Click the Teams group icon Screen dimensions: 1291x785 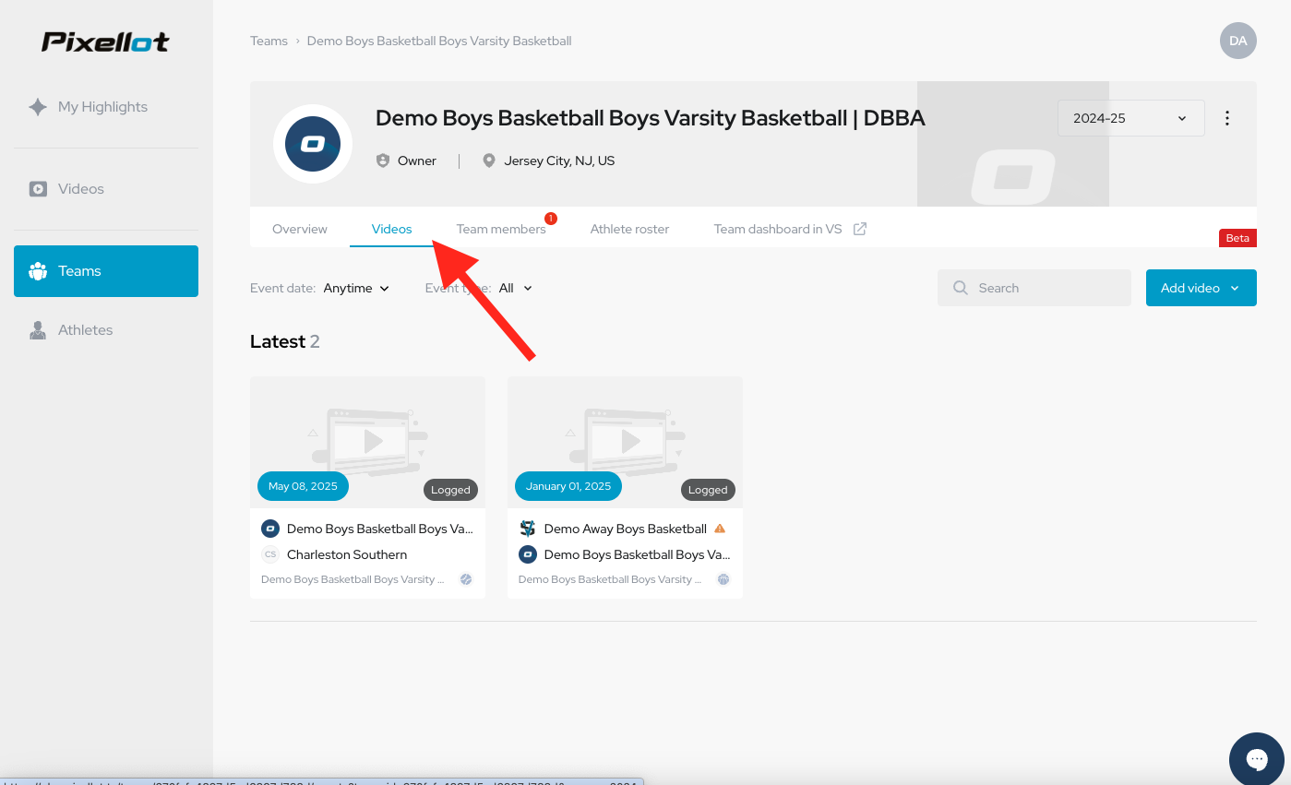pyautogui.click(x=38, y=271)
